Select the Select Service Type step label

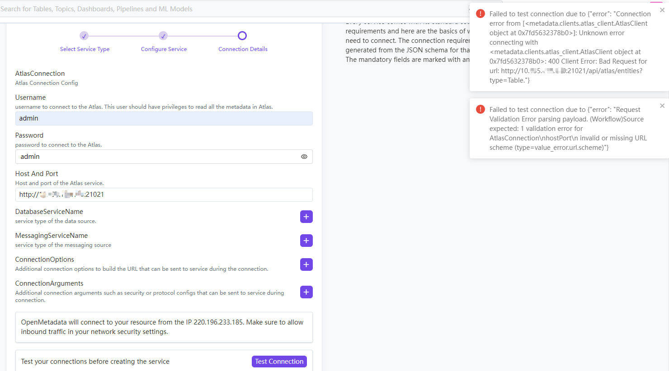85,49
